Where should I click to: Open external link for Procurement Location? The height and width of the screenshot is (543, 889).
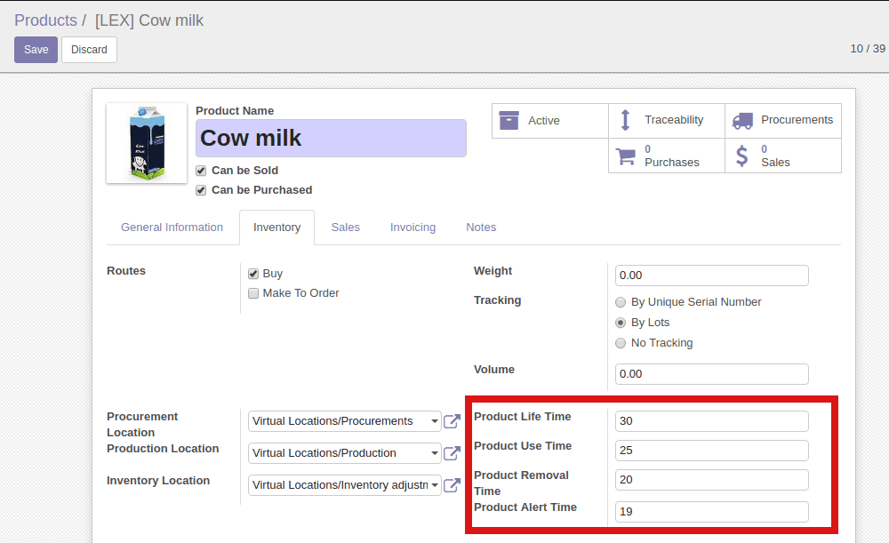(452, 421)
